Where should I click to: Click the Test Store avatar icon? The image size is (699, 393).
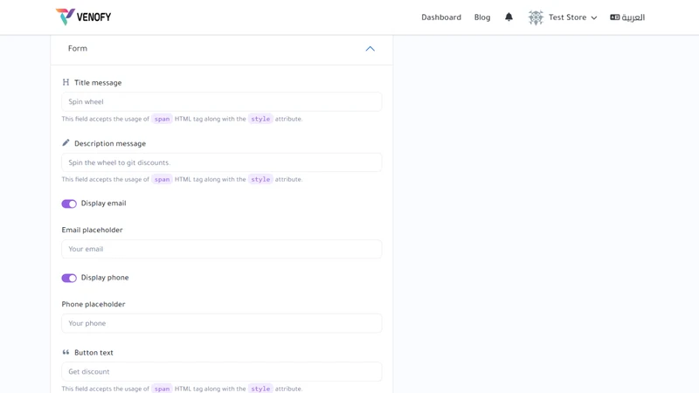click(536, 17)
